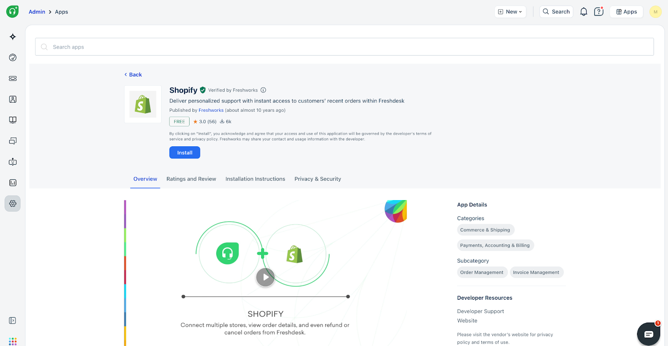Click the Admin breadcrumb link
The width and height of the screenshot is (668, 346).
(x=37, y=12)
